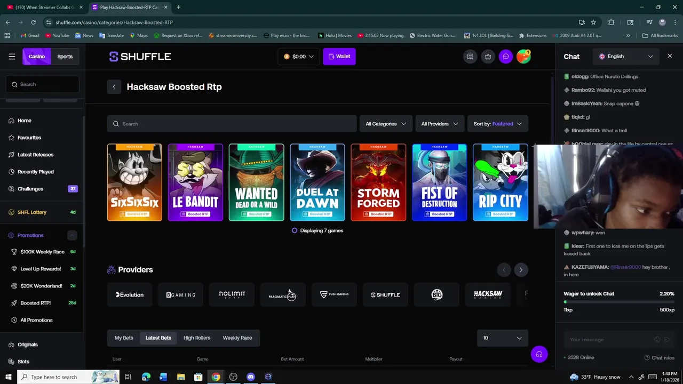This screenshot has height=384, width=683.
Task: Select the Push Gaming provider
Action: click(x=335, y=294)
